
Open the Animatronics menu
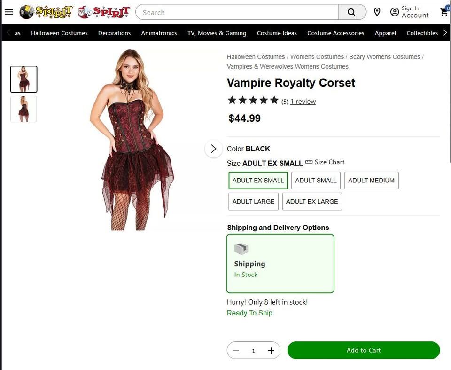(159, 33)
